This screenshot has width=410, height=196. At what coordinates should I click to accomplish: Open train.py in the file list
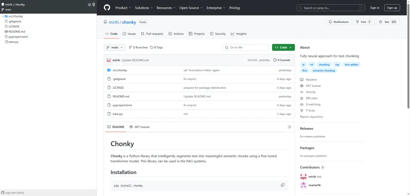pyautogui.click(x=118, y=114)
